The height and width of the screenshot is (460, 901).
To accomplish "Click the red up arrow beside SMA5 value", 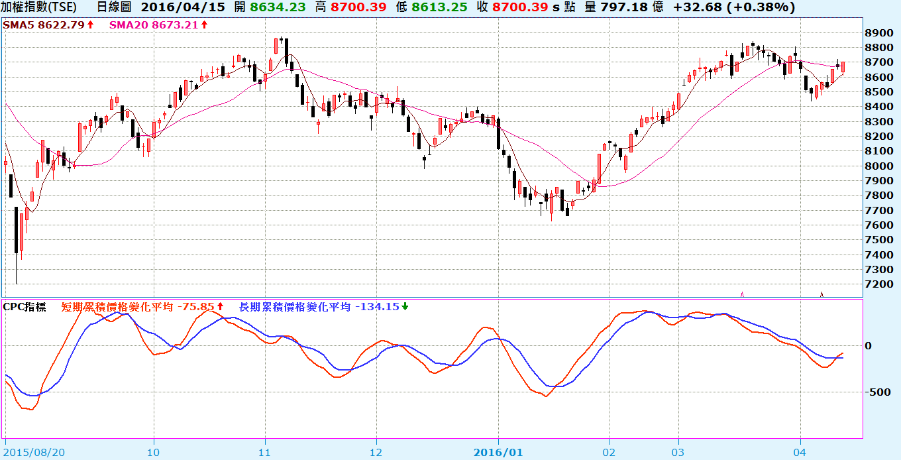I will point(89,25).
